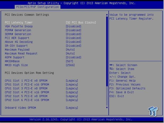Toggle PCI AER Support Disabled value

[74, 38]
